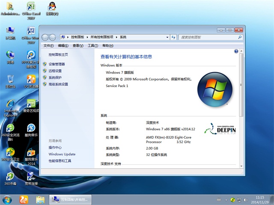The image size is (274, 205).
Task: Open 360杀毒 antivirus desktop shortcut
Action: pos(10,179)
